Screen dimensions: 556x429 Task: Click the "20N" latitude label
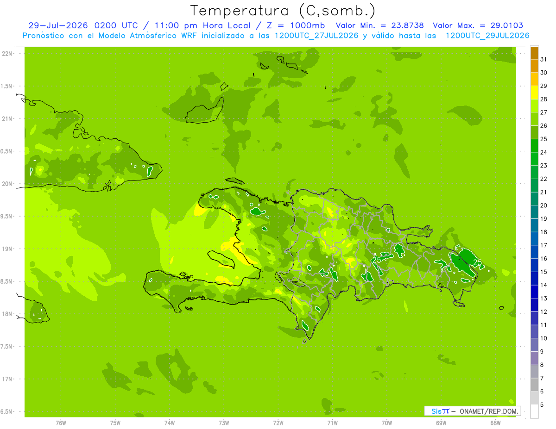7,184
